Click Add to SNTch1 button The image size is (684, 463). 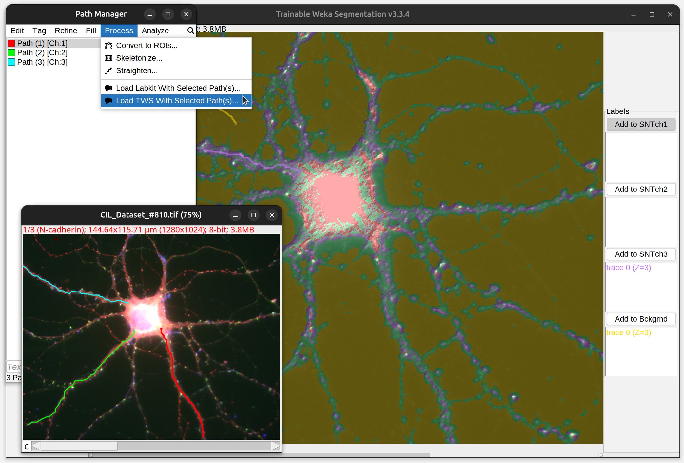pyautogui.click(x=641, y=124)
